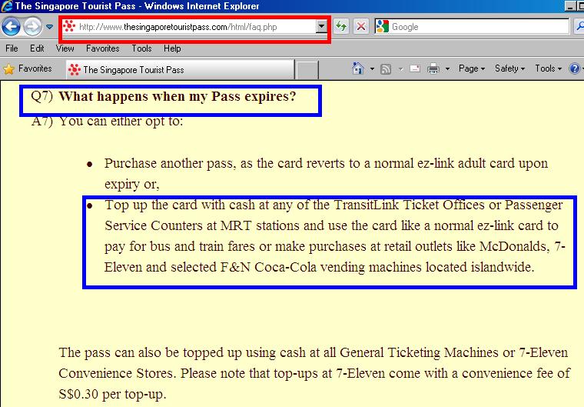
Task: Click the address bar URL field
Action: coord(194,27)
